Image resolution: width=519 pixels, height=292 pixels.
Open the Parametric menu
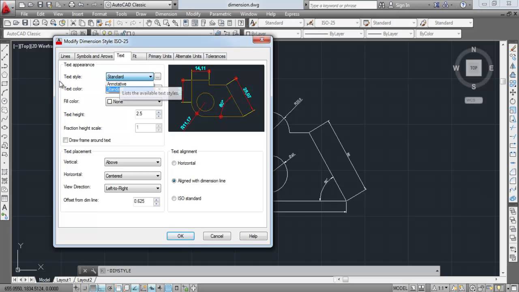coord(220,14)
